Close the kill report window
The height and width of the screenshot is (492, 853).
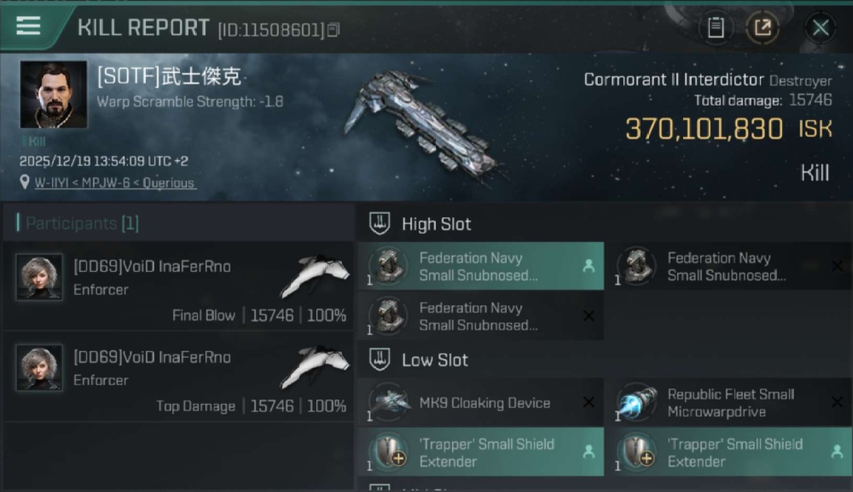pyautogui.click(x=820, y=28)
